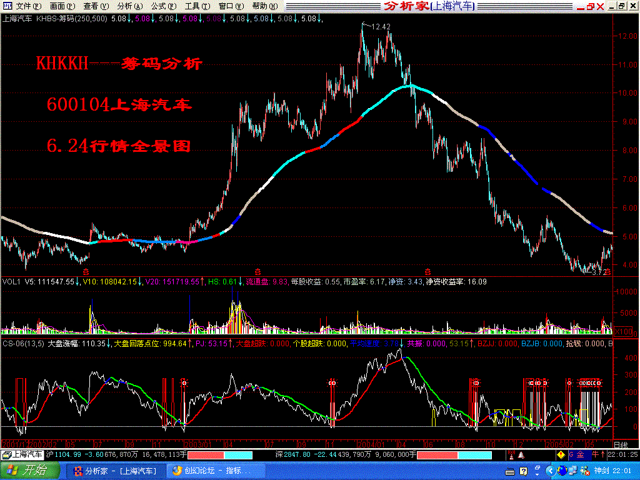Open the 分析(A) menu

pyautogui.click(x=130, y=6)
